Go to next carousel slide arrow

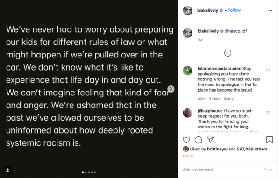coord(171,89)
